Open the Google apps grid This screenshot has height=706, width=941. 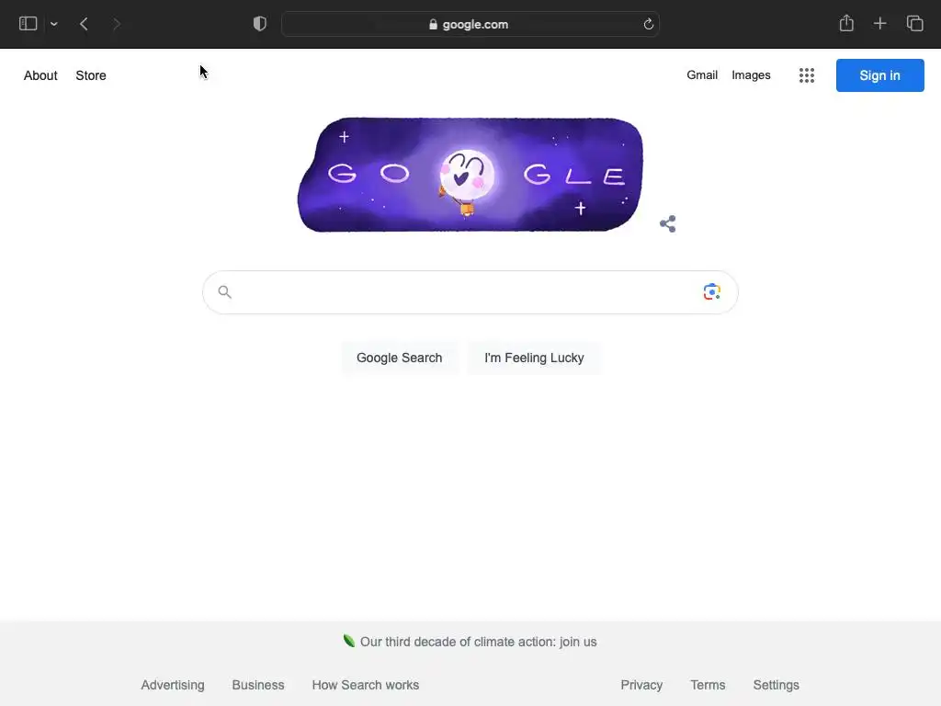[x=807, y=75]
